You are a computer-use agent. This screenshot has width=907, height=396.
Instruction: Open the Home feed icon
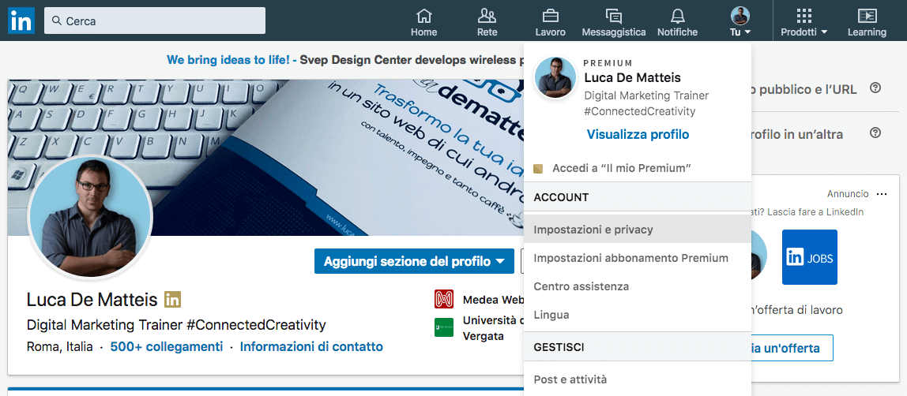424,16
